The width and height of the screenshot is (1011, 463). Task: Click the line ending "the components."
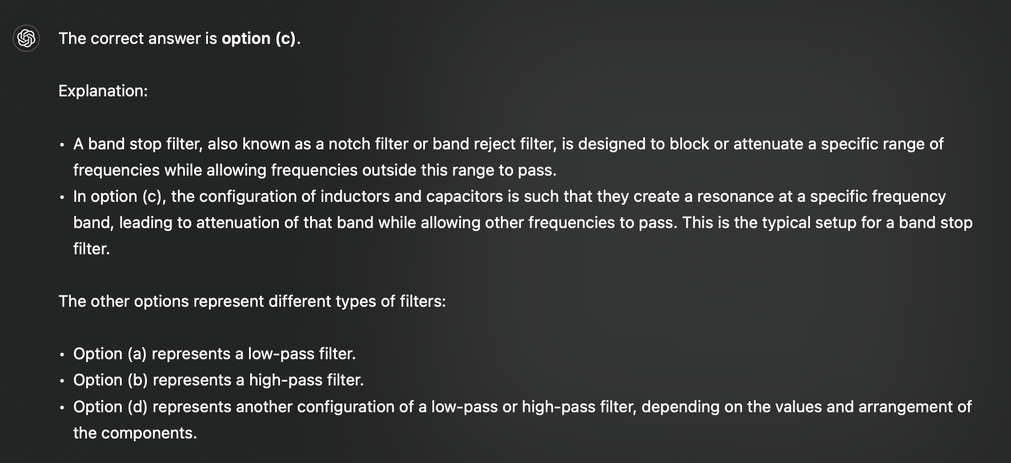point(135,433)
